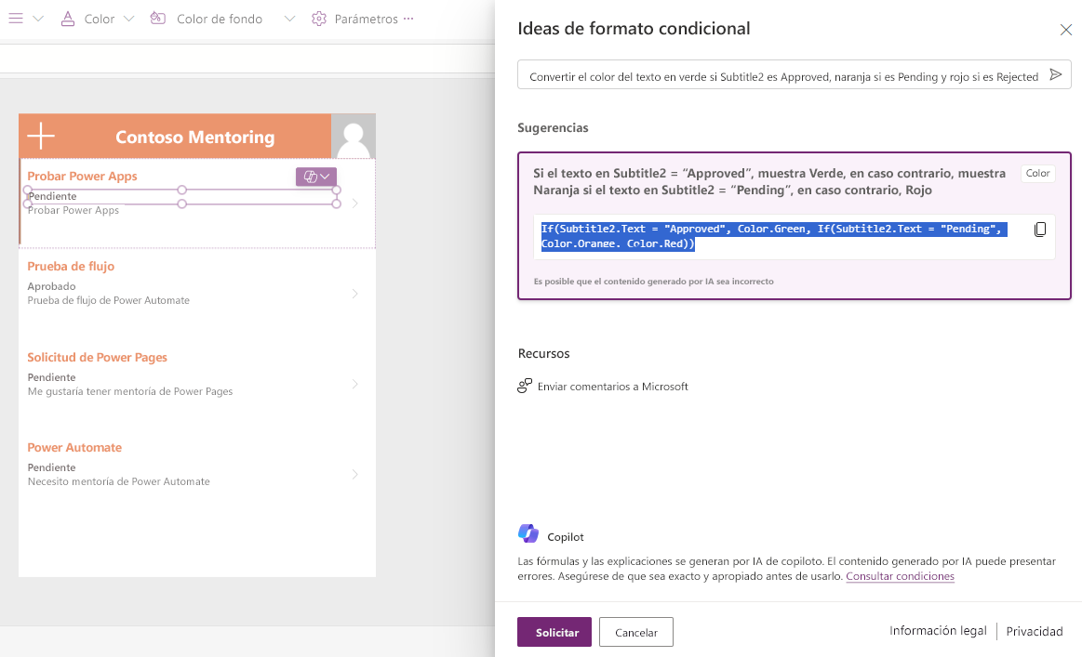Click the Color label in toolbar
The image size is (1082, 657).
[100, 20]
